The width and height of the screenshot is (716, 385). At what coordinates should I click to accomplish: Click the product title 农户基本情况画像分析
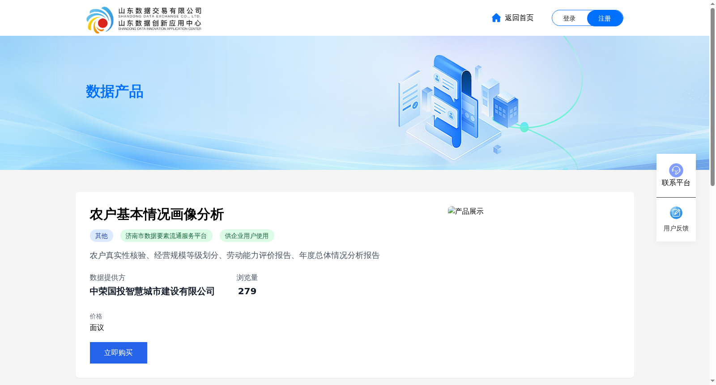157,215
